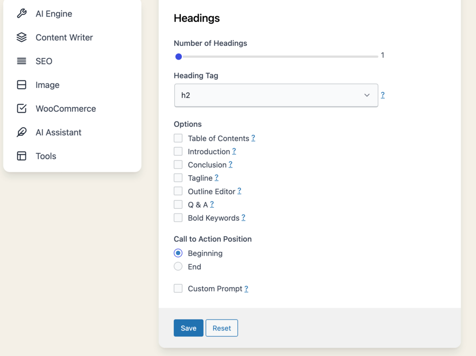Click the Number of Headings slider handle
476x356 pixels.
(179, 57)
